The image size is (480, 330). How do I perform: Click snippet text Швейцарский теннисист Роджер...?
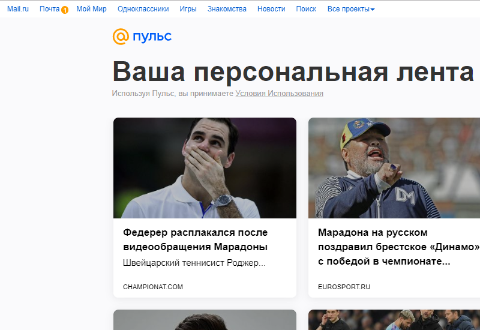(x=194, y=263)
